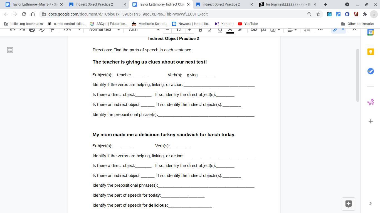Open the pink unicorn add-on in side panel
The height and width of the screenshot is (213, 380).
click(371, 102)
